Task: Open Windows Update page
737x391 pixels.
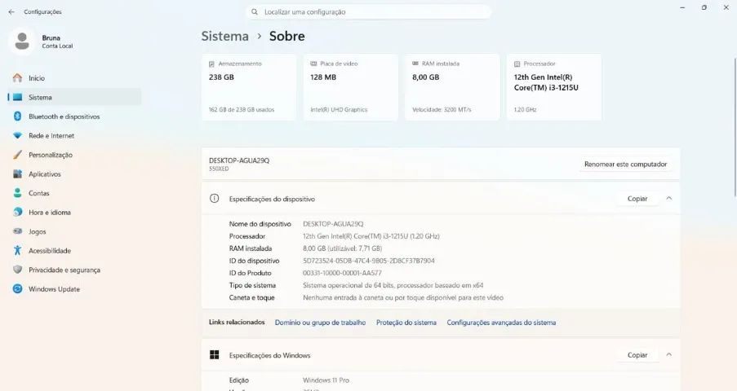Action: click(74, 289)
